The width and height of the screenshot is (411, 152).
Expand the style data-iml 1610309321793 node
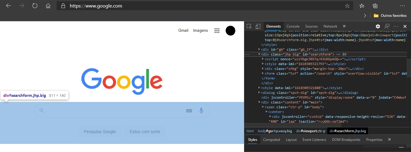click(263, 64)
